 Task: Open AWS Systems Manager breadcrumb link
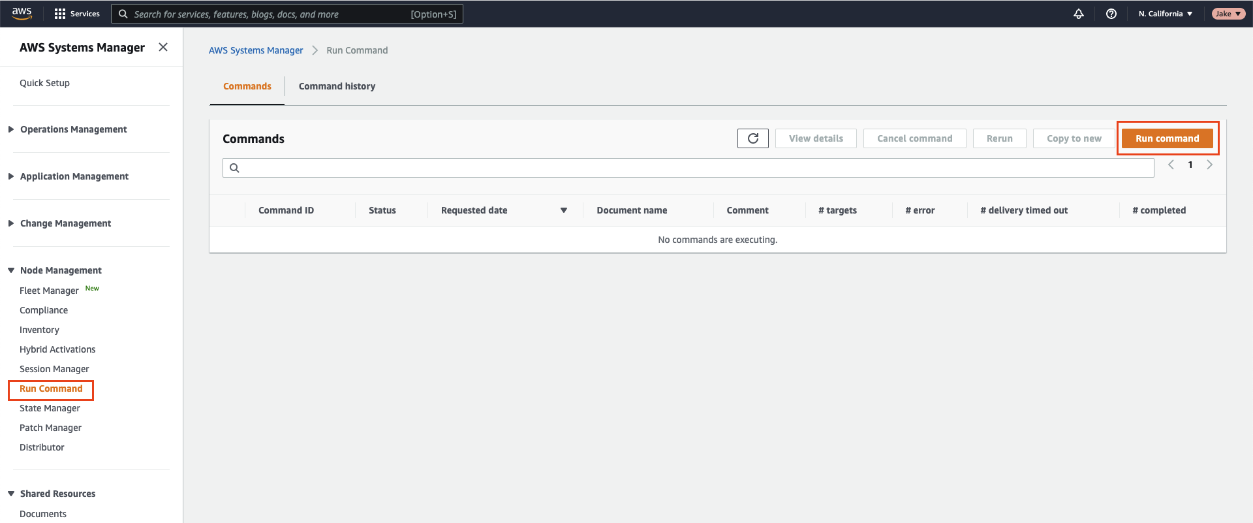[256, 50]
